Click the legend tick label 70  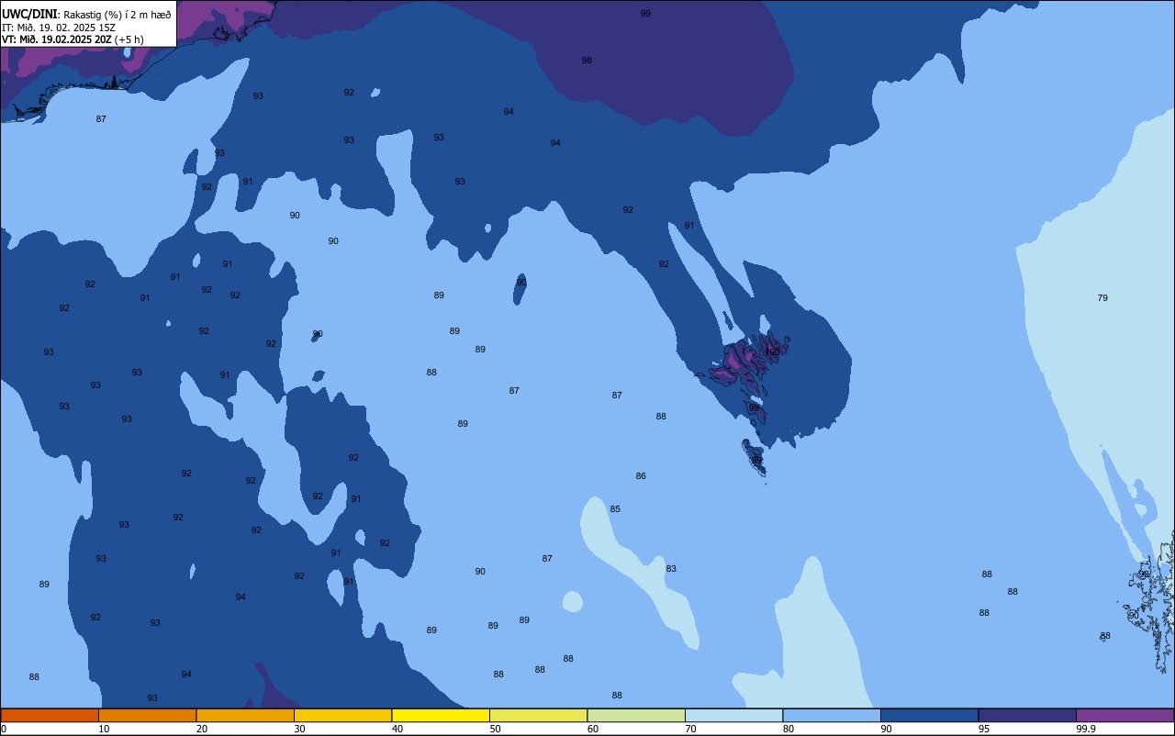pyautogui.click(x=690, y=729)
